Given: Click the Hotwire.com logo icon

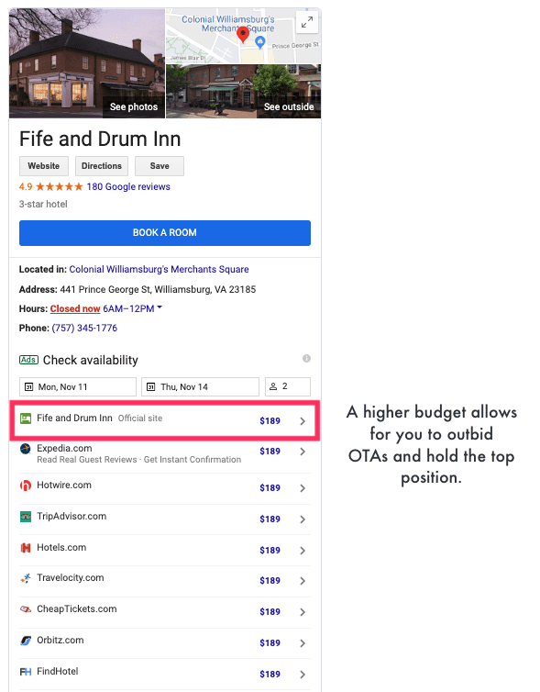Looking at the screenshot, I should pyautogui.click(x=26, y=486).
